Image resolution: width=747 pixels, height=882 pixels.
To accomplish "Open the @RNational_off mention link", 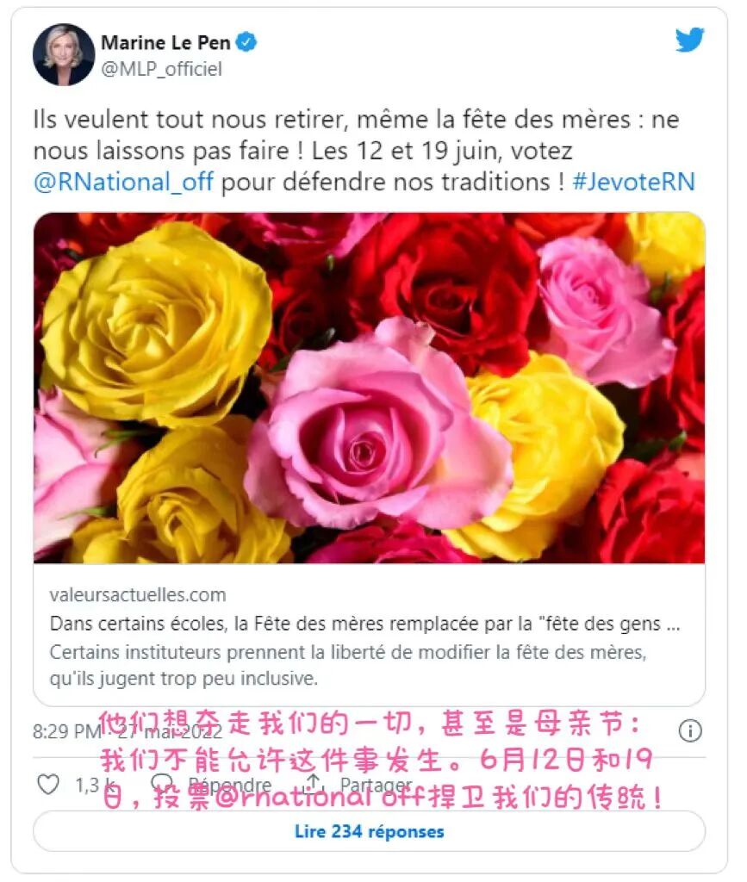I will (124, 183).
